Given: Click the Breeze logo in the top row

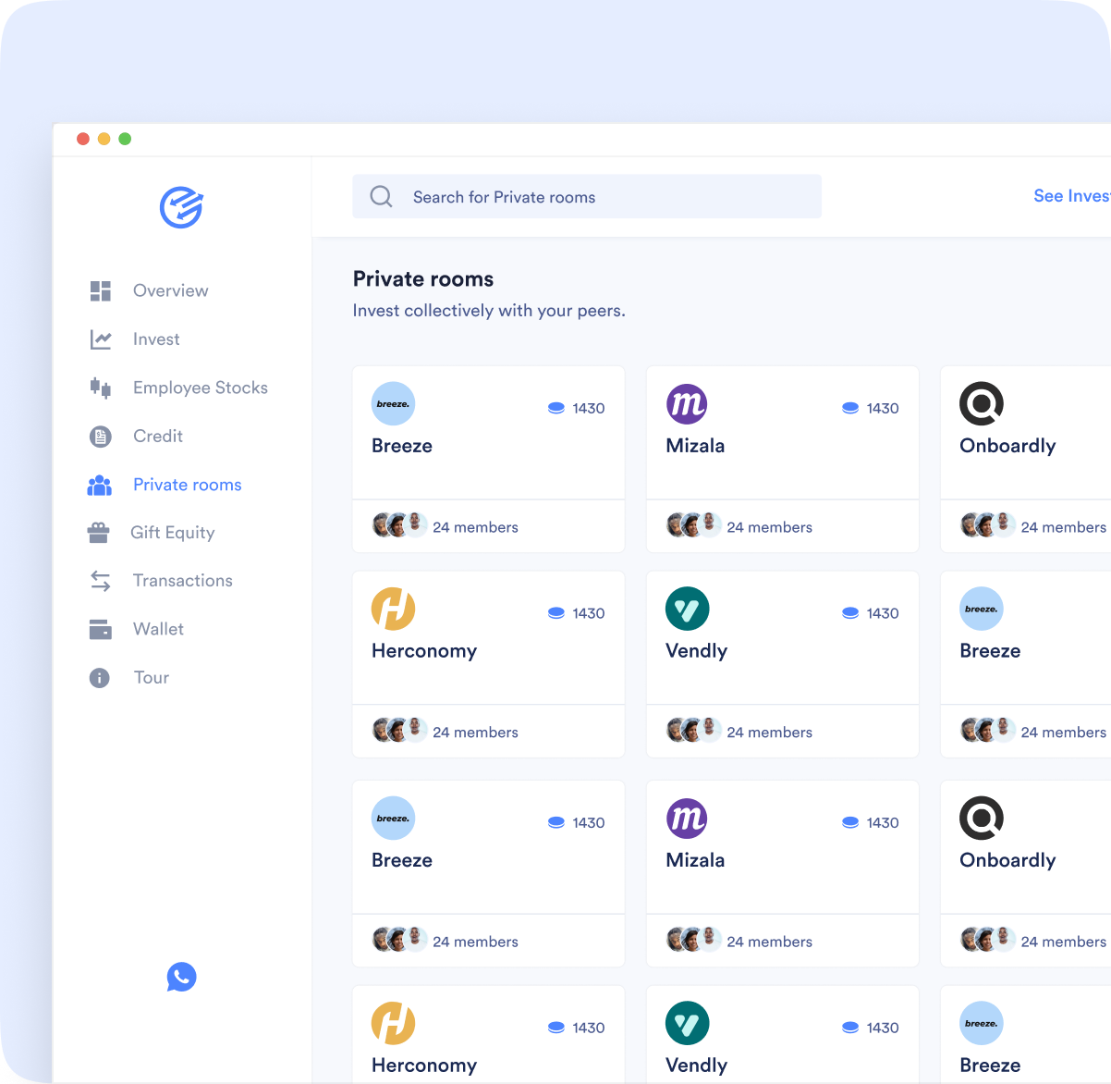Looking at the screenshot, I should click(x=393, y=404).
